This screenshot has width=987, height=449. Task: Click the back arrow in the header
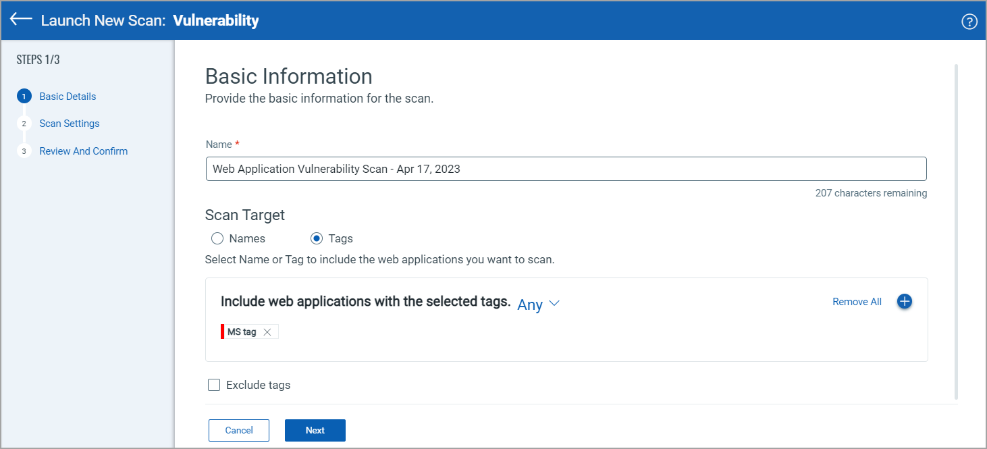(x=21, y=20)
